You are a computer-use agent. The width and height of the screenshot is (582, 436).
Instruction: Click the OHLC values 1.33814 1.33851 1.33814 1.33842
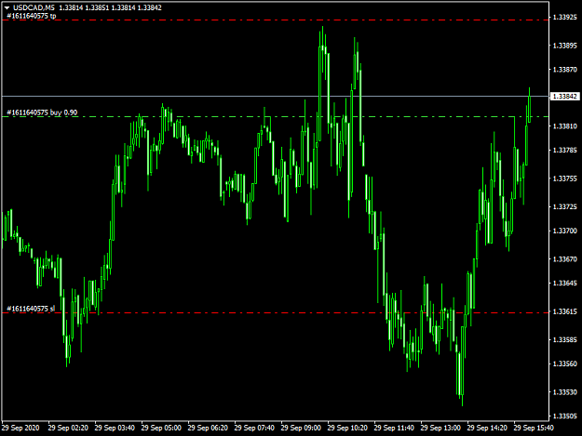110,7
